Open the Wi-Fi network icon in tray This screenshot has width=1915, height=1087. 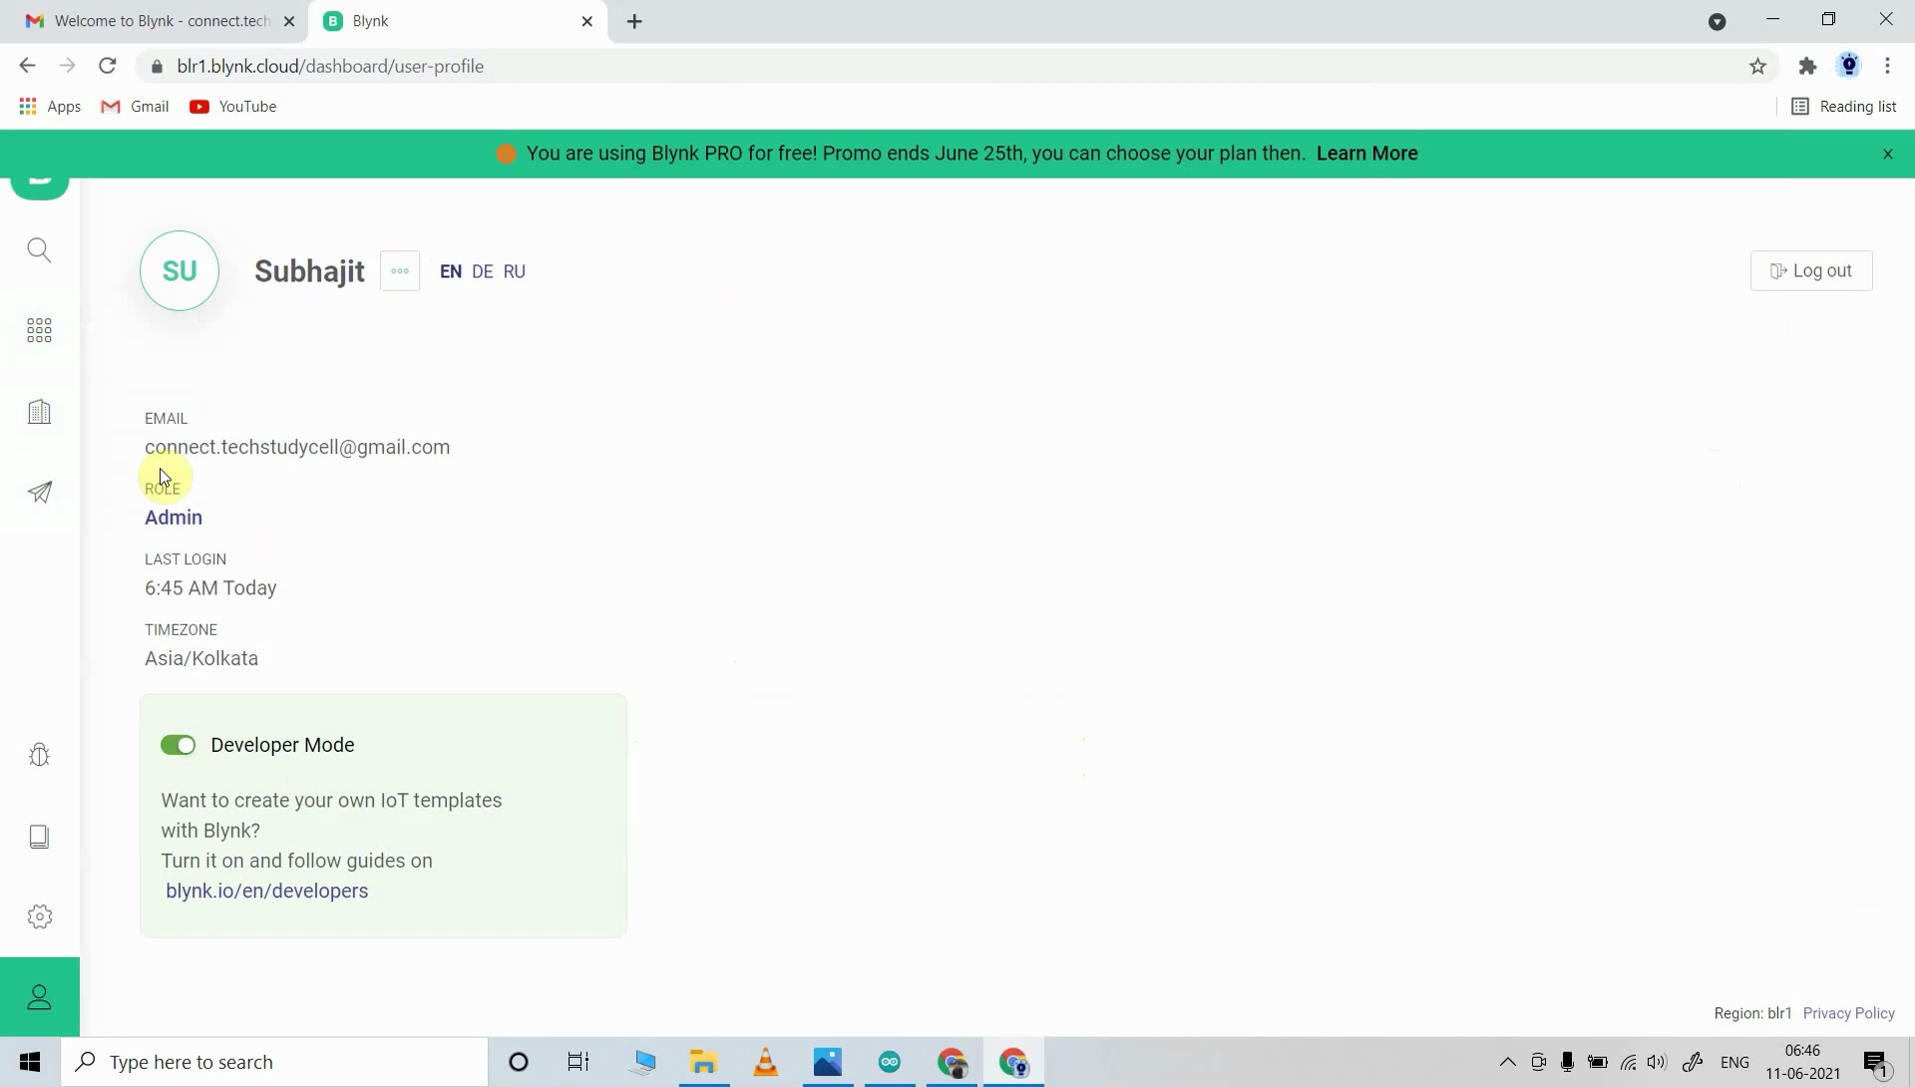coord(1629,1062)
